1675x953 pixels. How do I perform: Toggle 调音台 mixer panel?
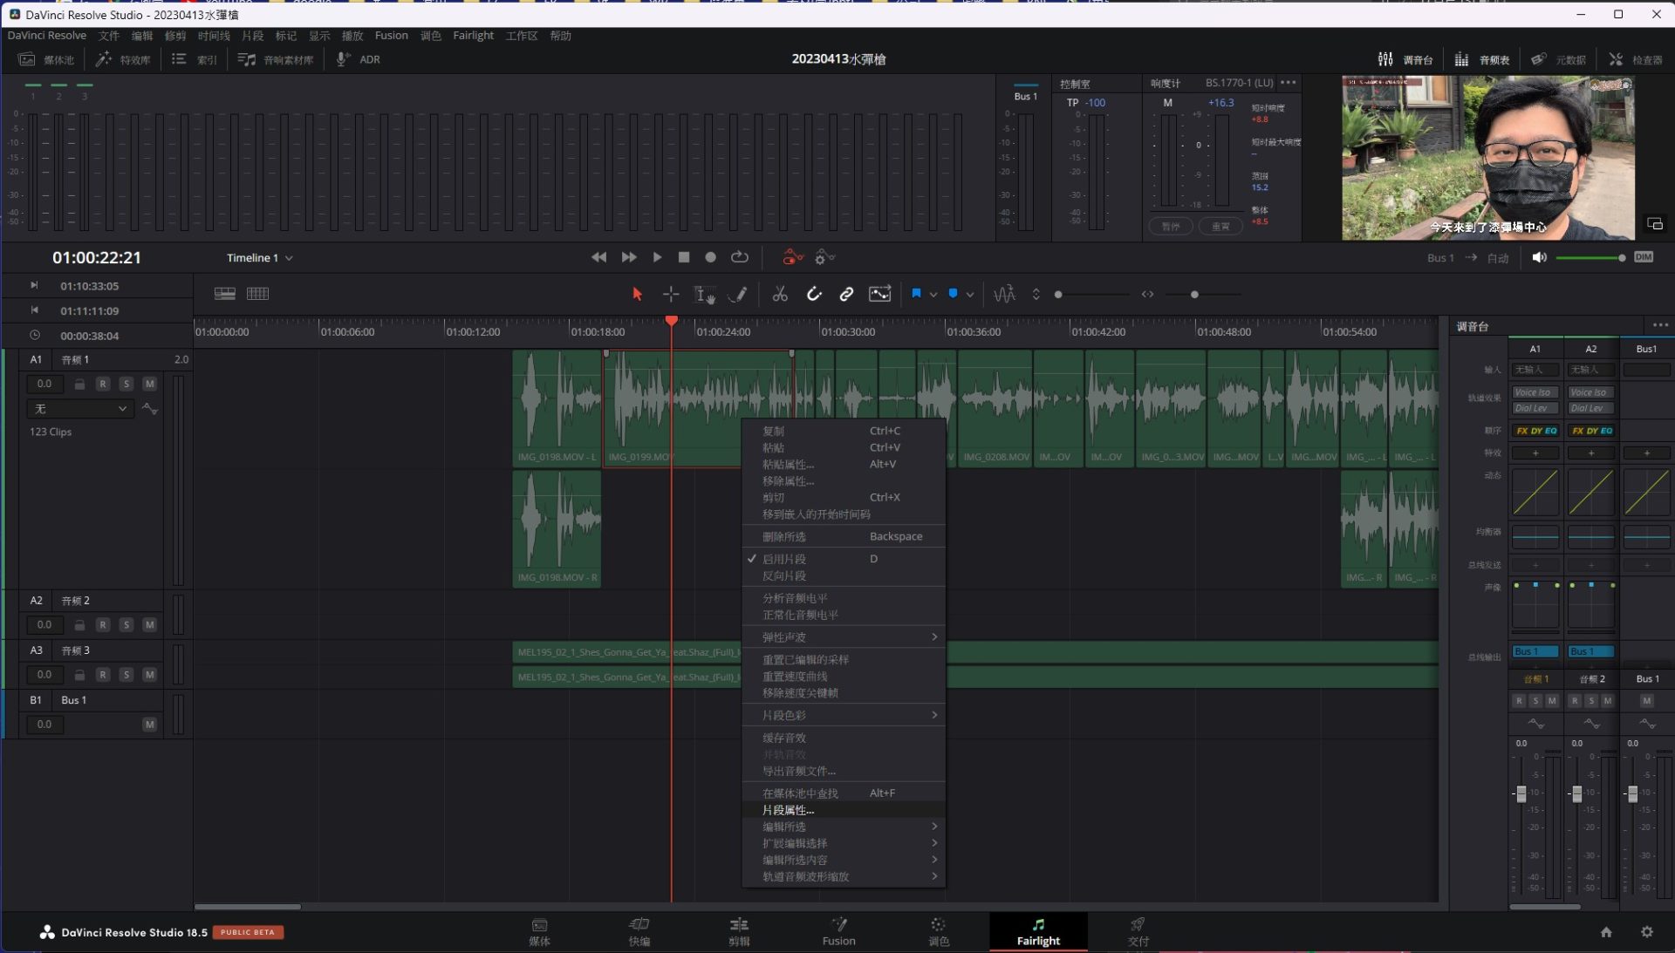(x=1405, y=59)
